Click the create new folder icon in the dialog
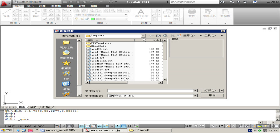This screenshot has height=133, width=280. 179,36
